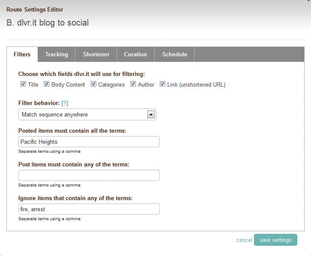Image resolution: width=311 pixels, height=256 pixels.
Task: Open the Filter behavior dropdown arrow
Action: [x=151, y=114]
